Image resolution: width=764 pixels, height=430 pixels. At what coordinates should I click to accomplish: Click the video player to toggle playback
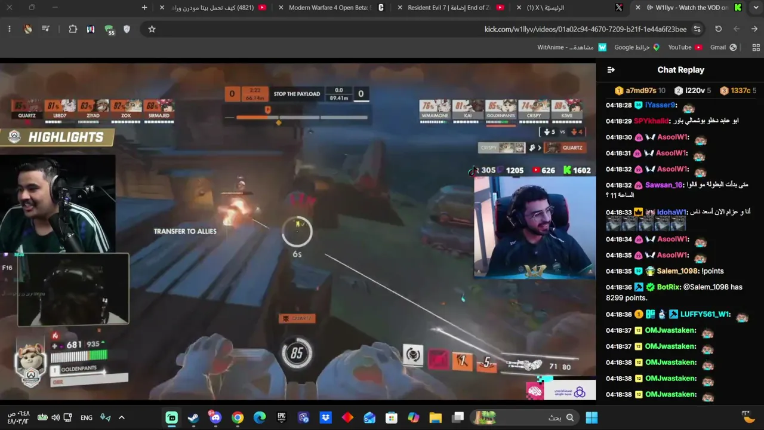[x=298, y=232]
